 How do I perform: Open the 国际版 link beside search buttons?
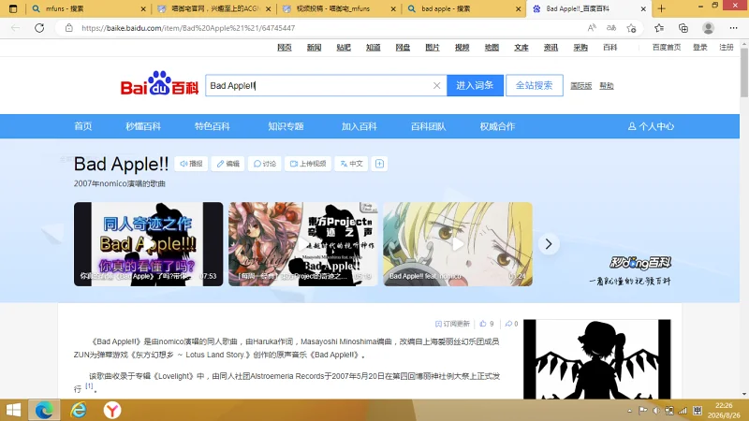tap(580, 86)
